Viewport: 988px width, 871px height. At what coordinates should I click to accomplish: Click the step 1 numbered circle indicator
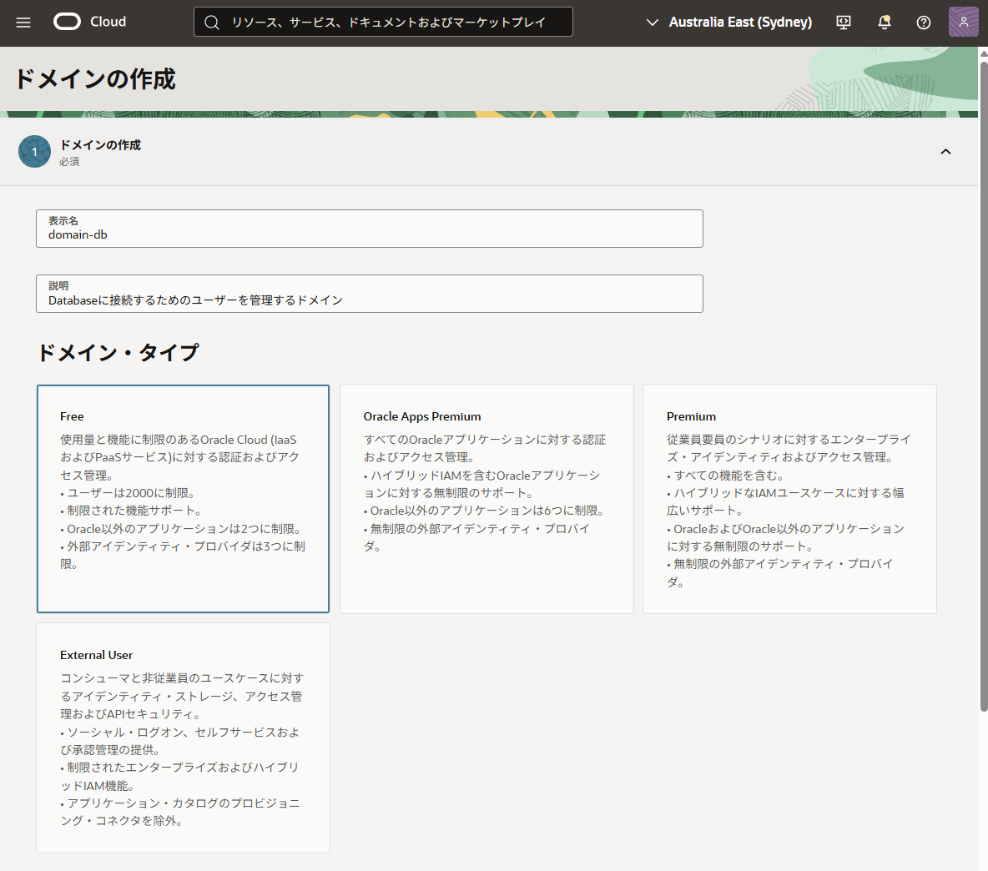pos(34,152)
